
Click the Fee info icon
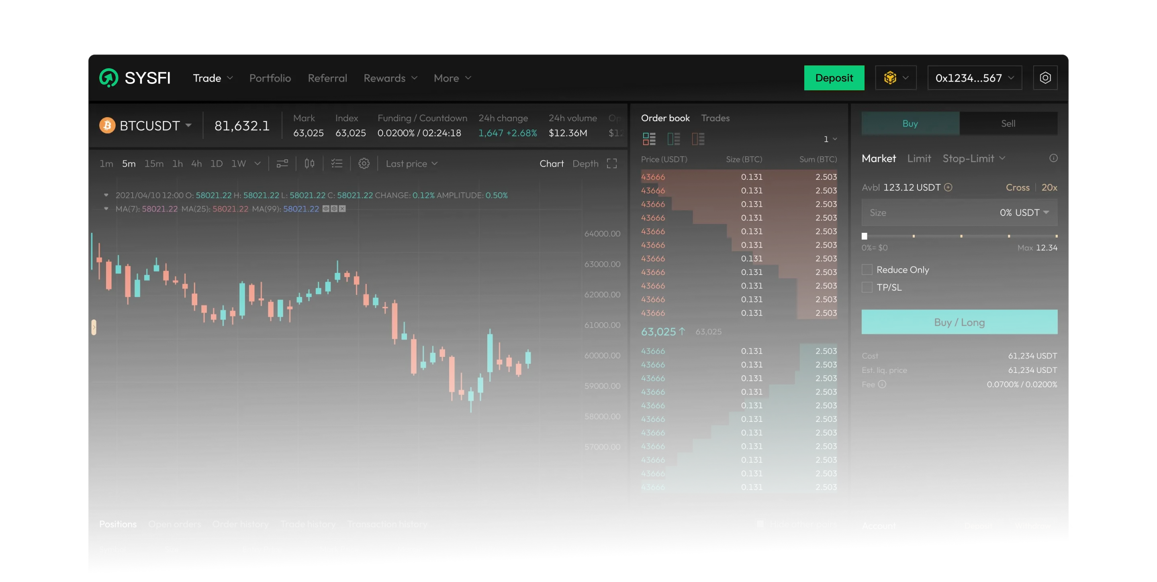tap(882, 384)
